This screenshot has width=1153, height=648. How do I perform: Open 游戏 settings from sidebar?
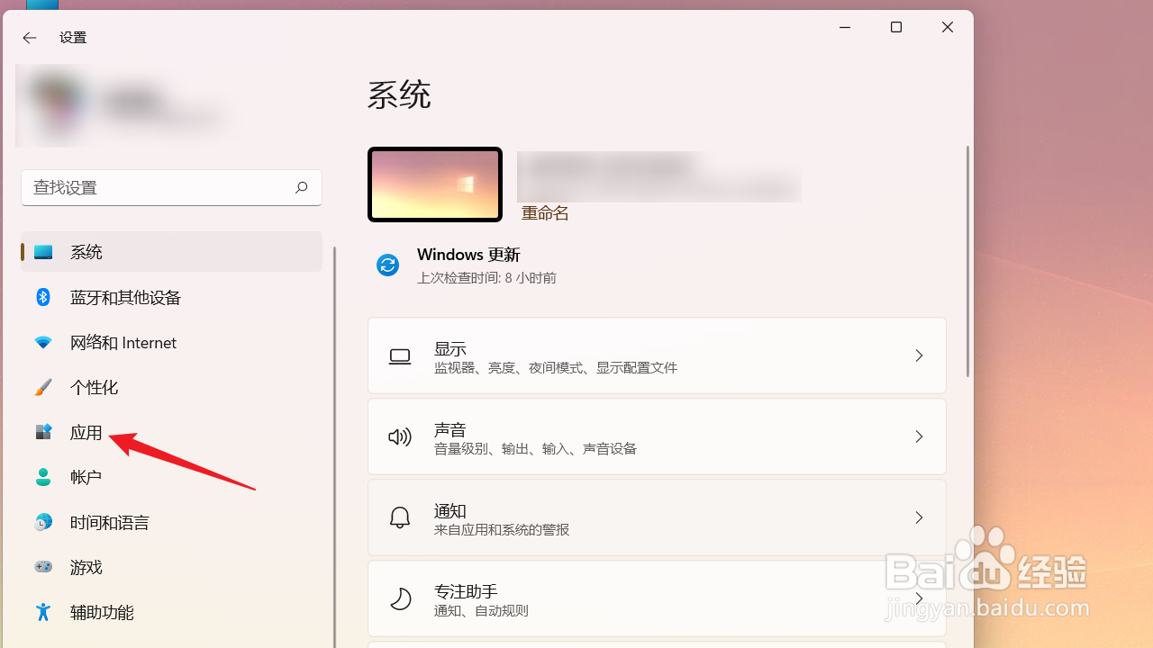click(x=86, y=567)
